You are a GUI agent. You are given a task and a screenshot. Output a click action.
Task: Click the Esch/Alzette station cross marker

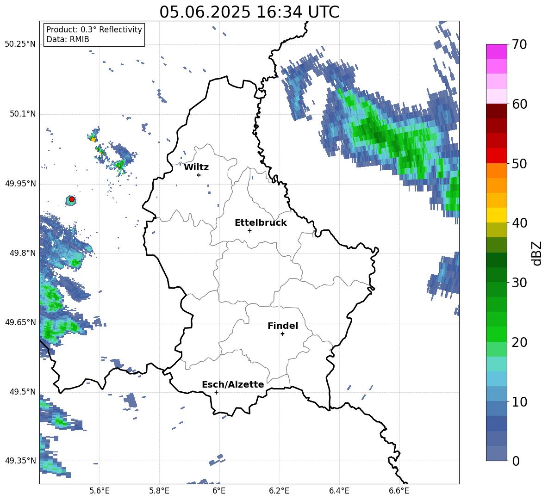tap(216, 392)
